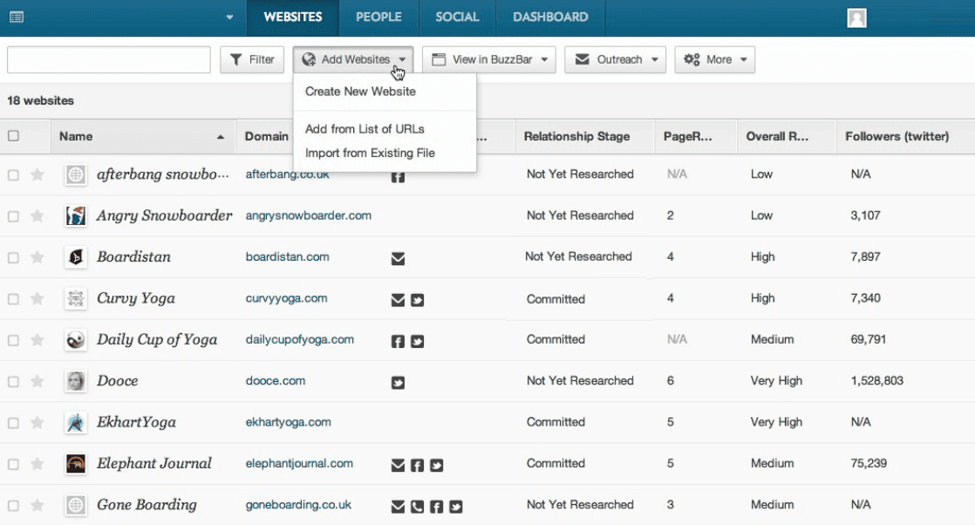This screenshot has width=975, height=525.
Task: Check the Angry Snowboarder row checkbox
Action: [13, 216]
